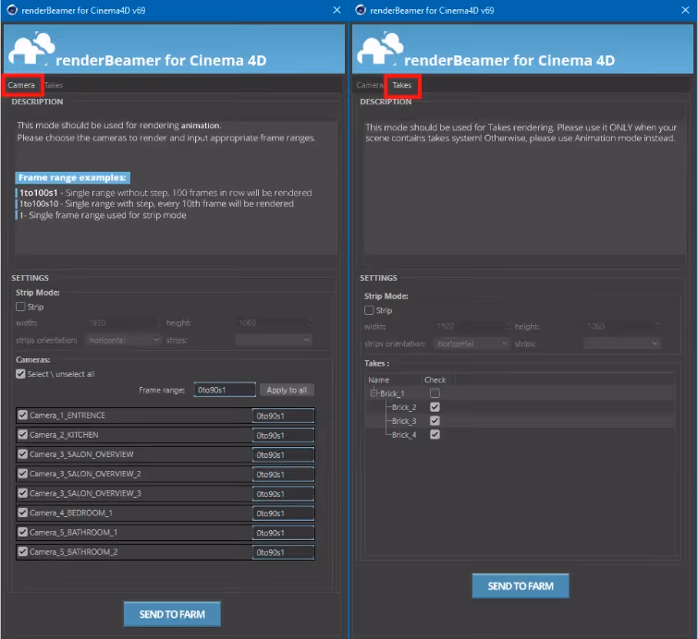Enable Strip checkbox in left window

pos(20,307)
